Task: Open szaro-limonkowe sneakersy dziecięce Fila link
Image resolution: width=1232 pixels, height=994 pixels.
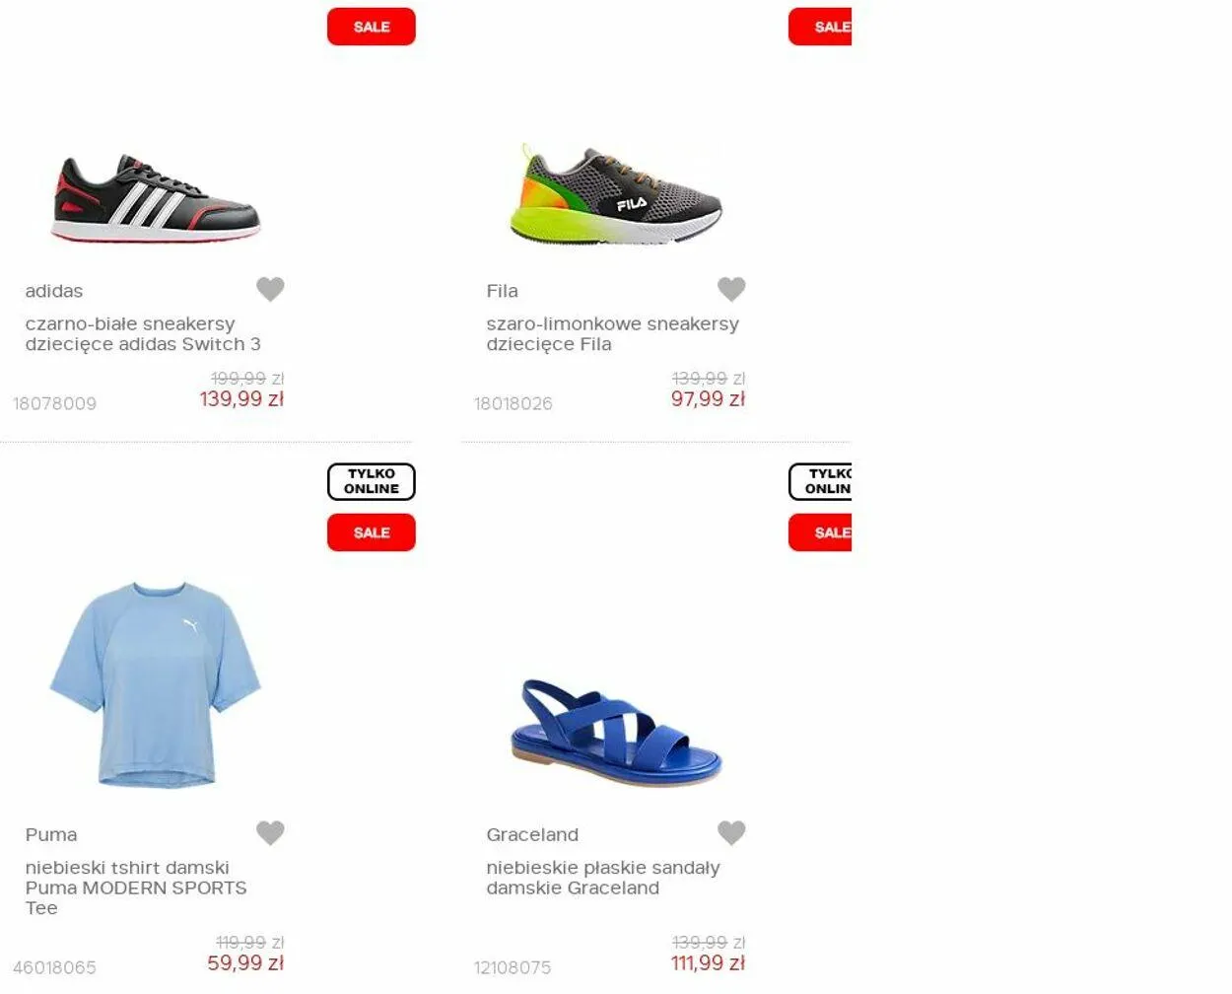Action: [x=612, y=333]
